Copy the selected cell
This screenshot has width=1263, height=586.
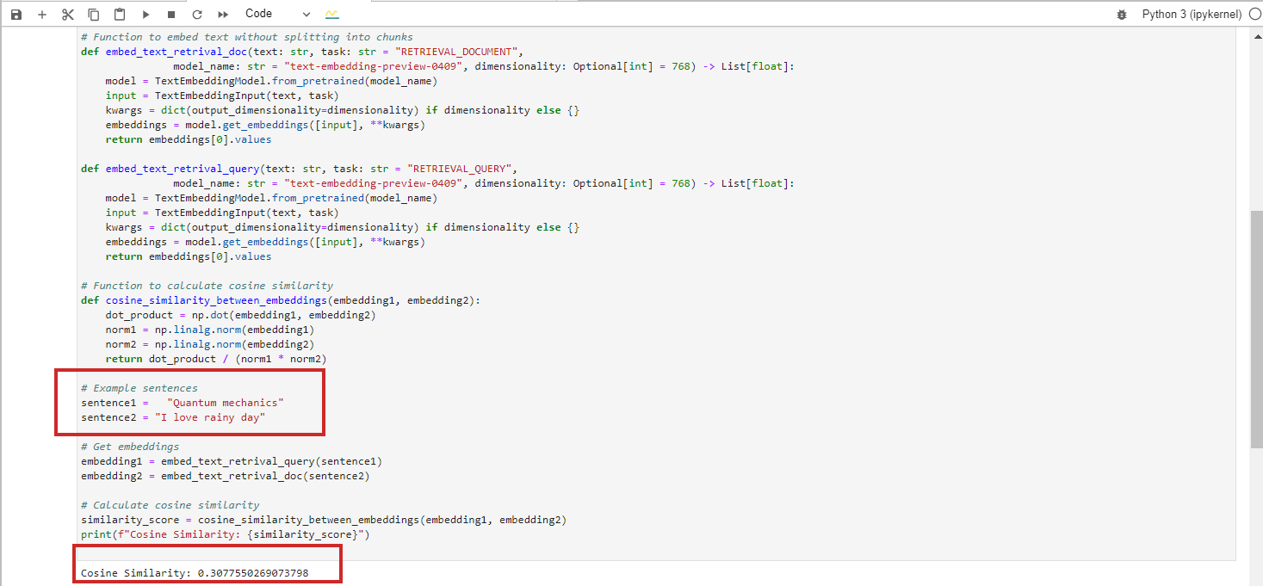point(93,14)
